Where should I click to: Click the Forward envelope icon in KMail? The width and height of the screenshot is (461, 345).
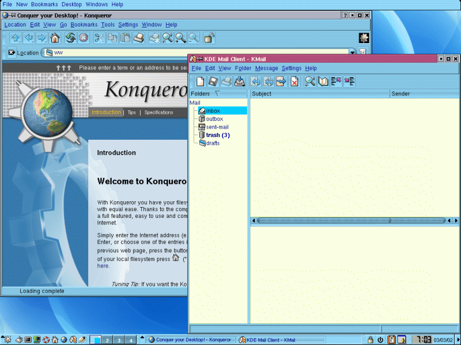click(x=281, y=81)
